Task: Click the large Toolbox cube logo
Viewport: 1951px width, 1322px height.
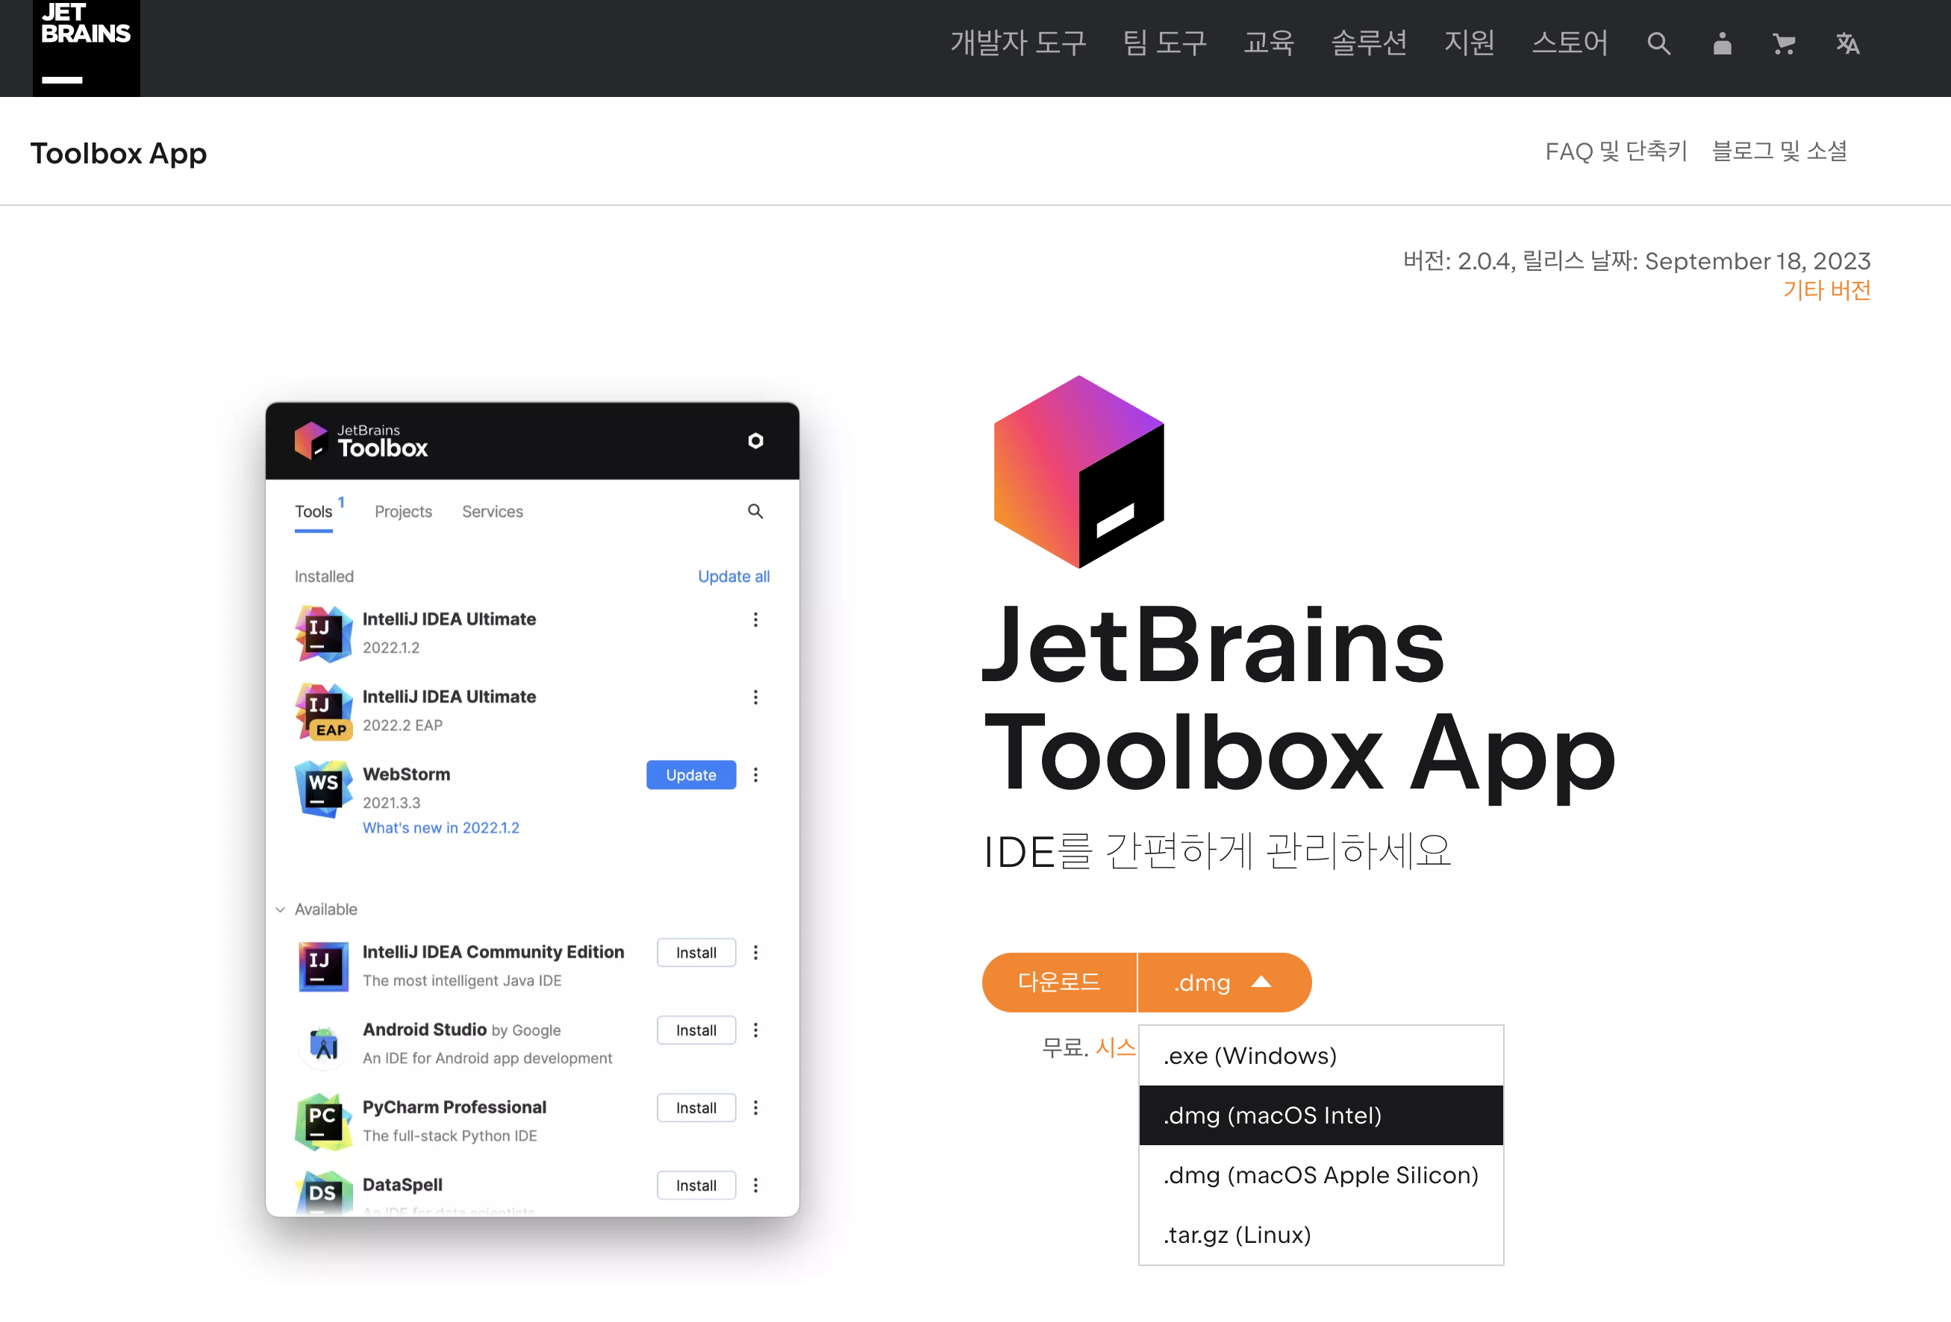Action: tap(1078, 472)
